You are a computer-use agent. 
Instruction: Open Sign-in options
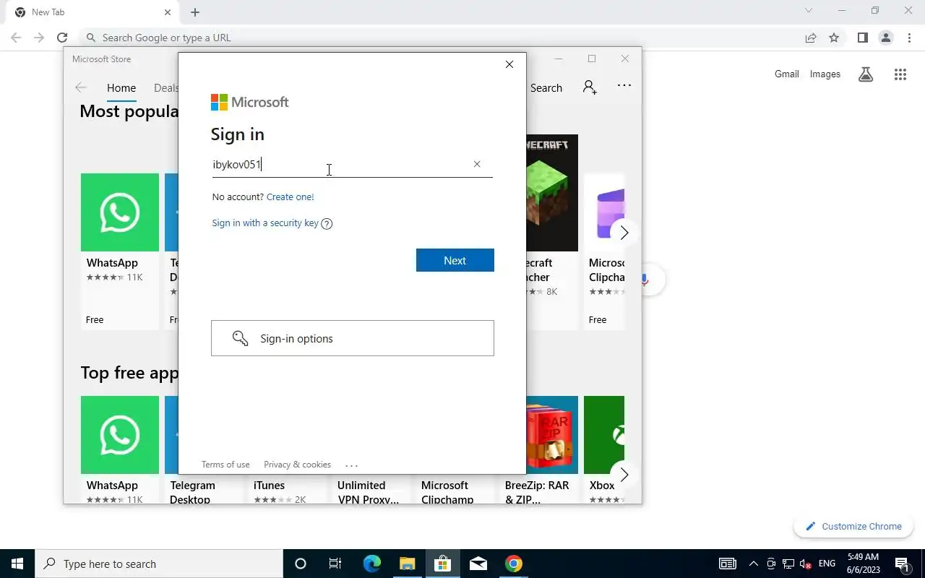point(353,338)
